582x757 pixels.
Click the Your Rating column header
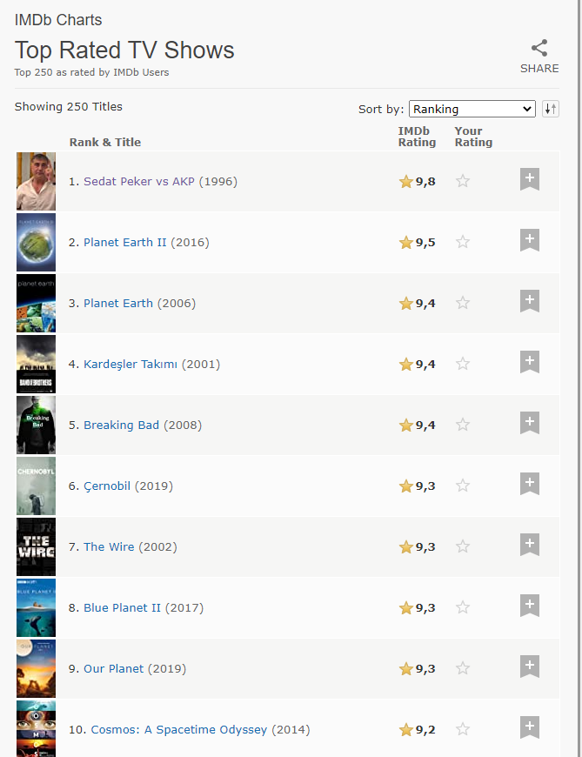pyautogui.click(x=473, y=137)
